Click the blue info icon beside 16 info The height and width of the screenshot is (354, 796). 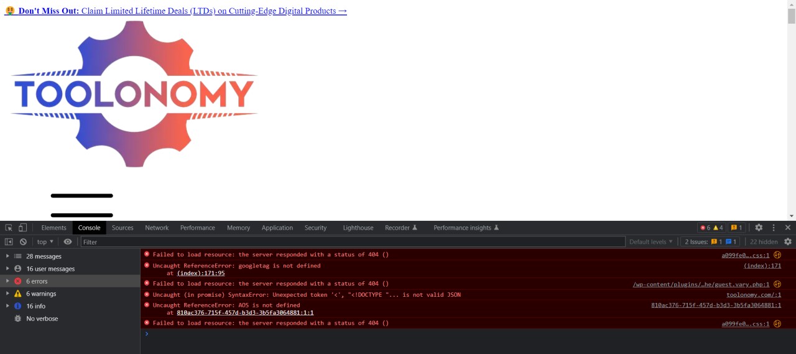coord(18,306)
